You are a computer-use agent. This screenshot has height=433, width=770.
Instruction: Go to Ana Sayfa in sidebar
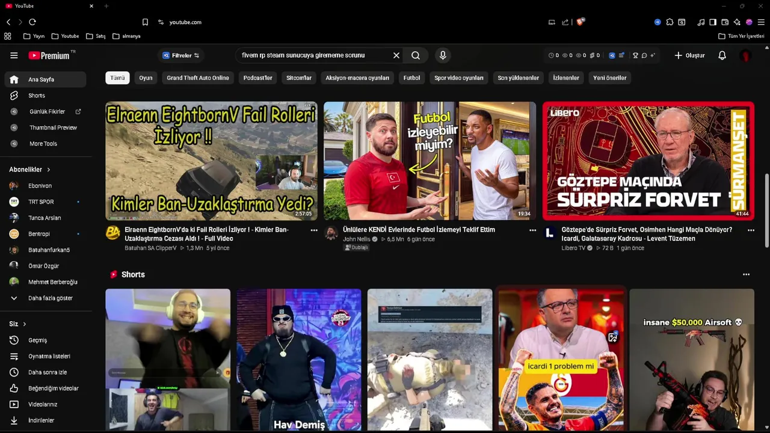coord(46,79)
